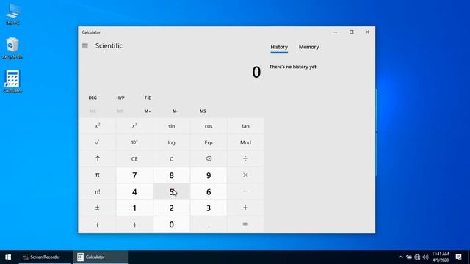Click the multiply operator
The height and width of the screenshot is (264, 470).
pyautogui.click(x=245, y=175)
